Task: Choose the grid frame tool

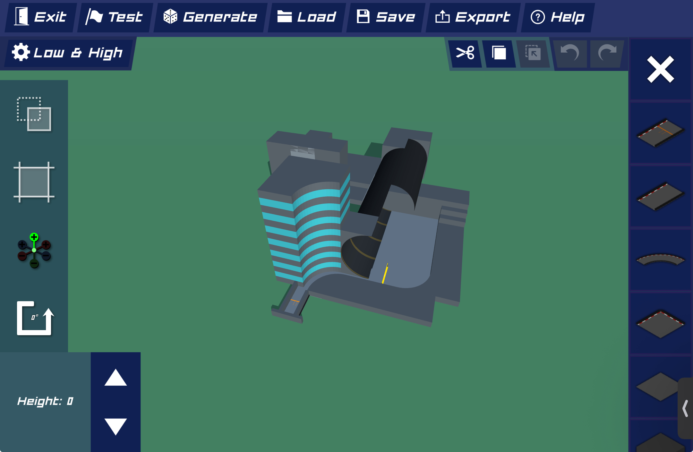Action: 34,182
